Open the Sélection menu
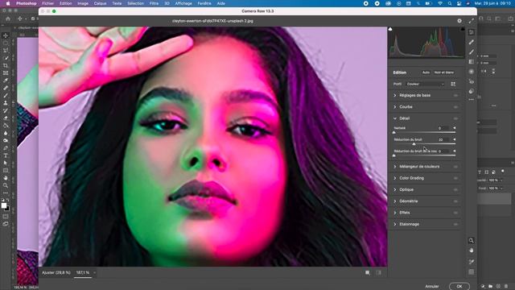This screenshot has height=290, width=515. 135,3
